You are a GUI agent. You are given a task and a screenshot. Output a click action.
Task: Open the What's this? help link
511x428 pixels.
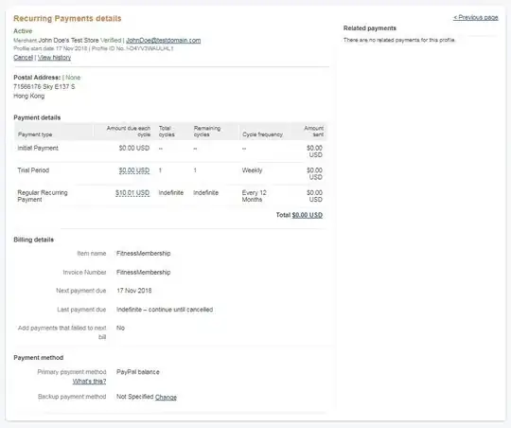[x=89, y=381]
